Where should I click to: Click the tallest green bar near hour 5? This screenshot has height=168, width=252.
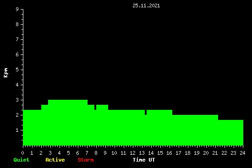point(68,123)
